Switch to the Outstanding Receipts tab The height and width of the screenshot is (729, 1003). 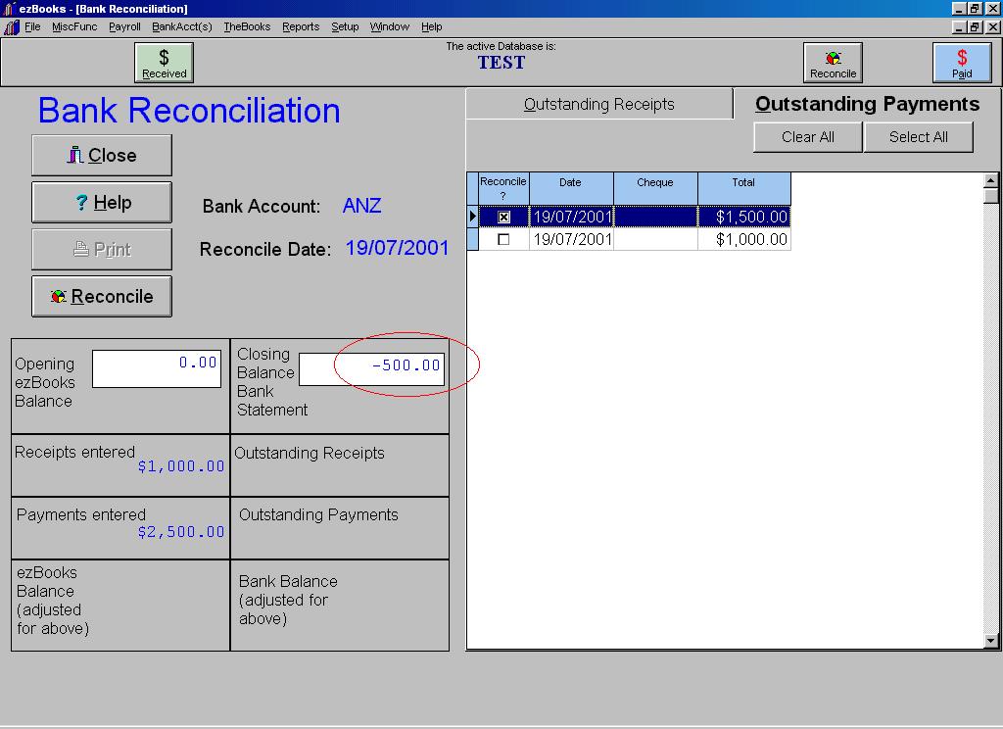[x=599, y=104]
